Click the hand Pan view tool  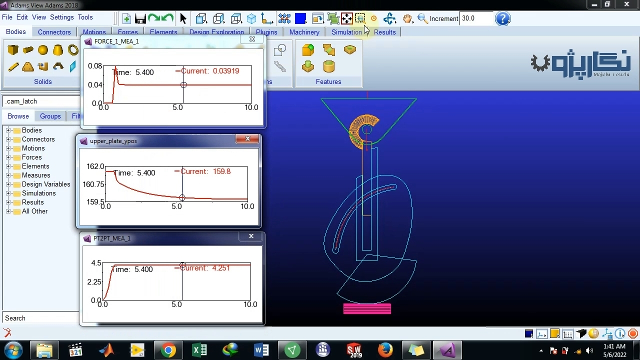point(407,19)
